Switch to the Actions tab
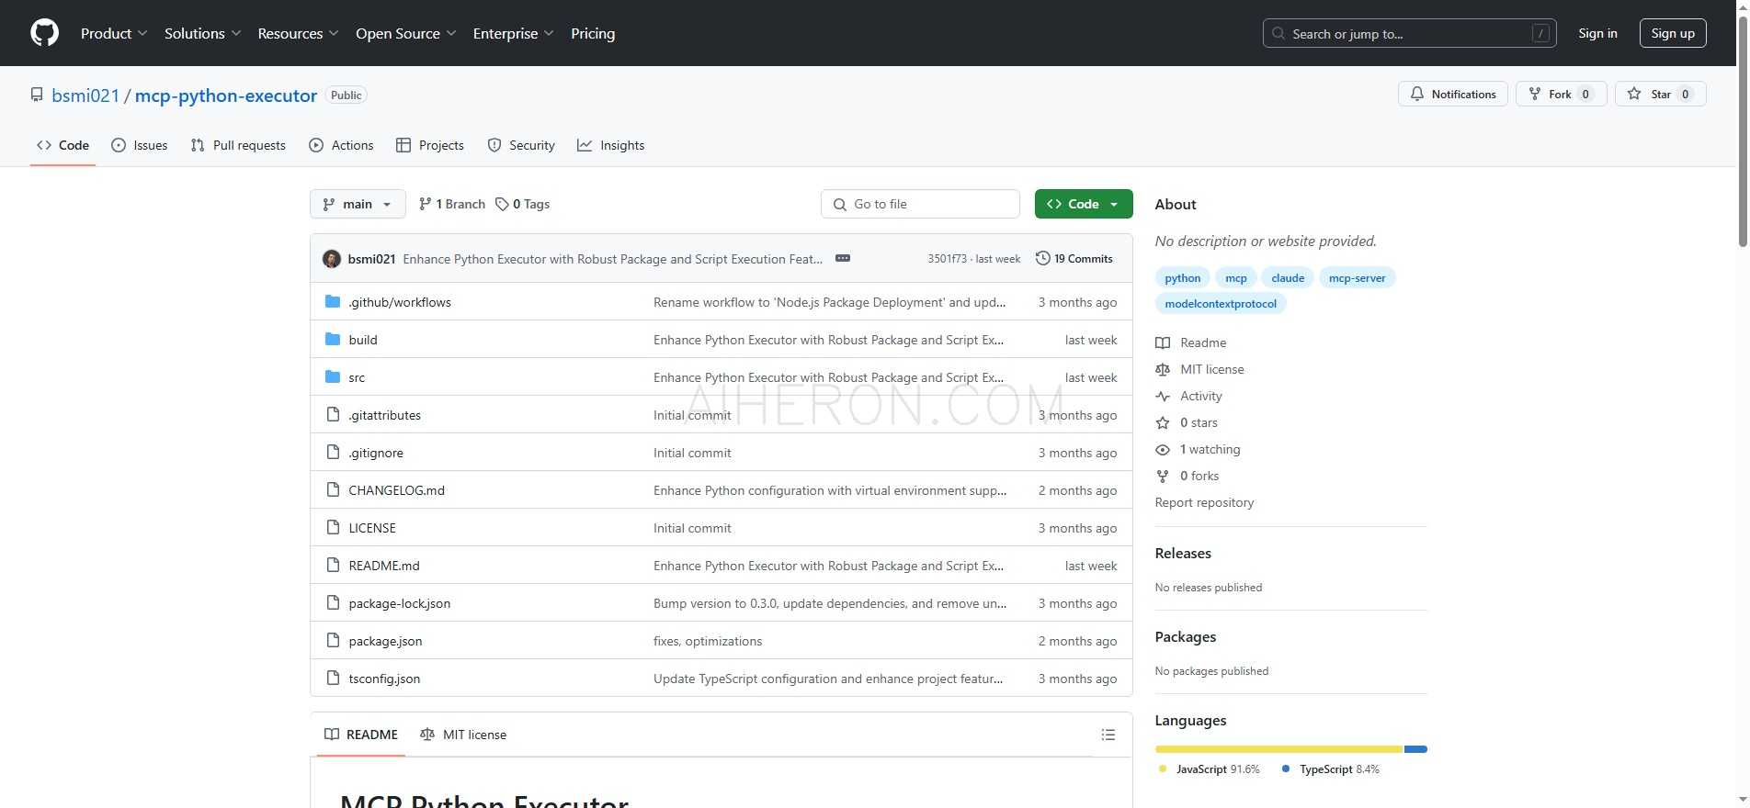The image size is (1750, 808). pyautogui.click(x=341, y=145)
